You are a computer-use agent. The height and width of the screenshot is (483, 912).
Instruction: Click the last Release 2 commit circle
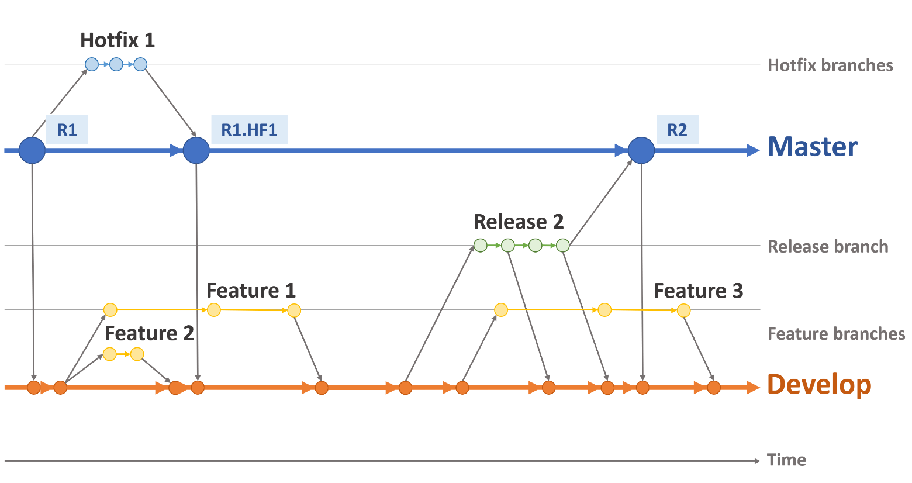[562, 246]
